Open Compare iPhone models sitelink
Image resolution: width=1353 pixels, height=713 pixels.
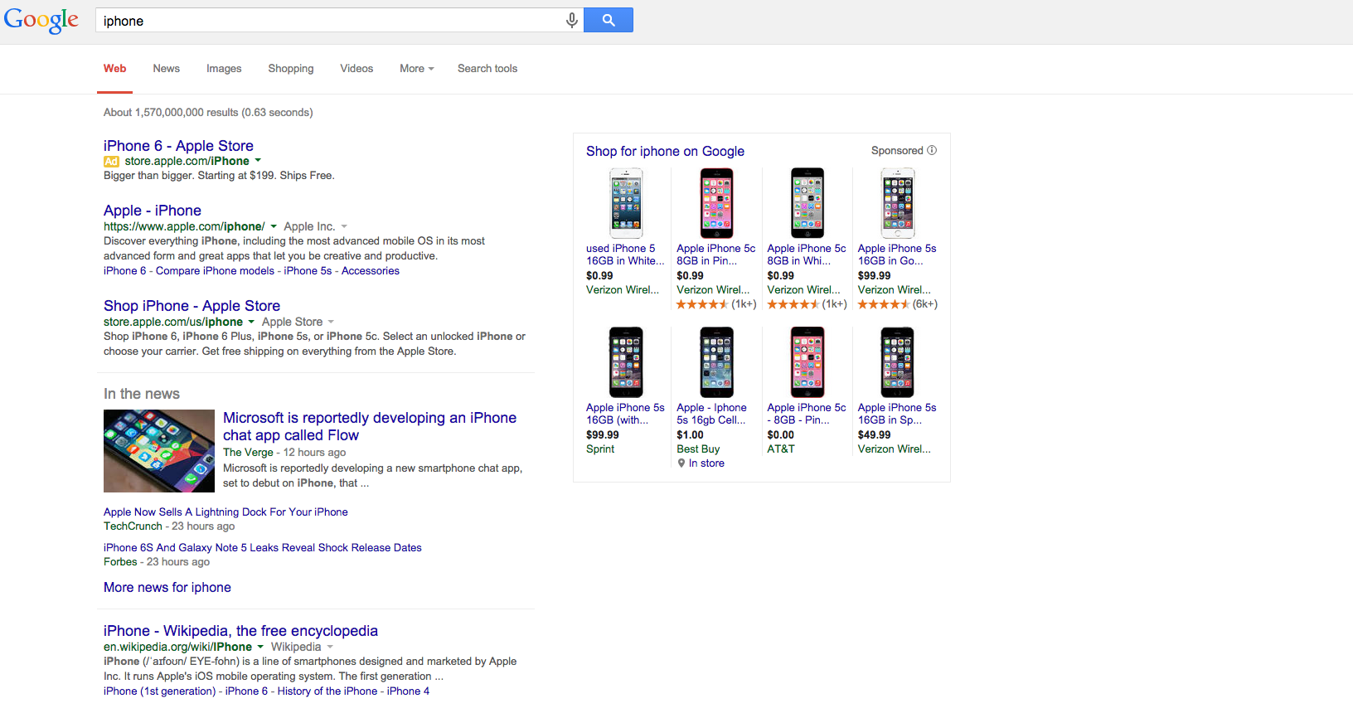pyautogui.click(x=215, y=271)
